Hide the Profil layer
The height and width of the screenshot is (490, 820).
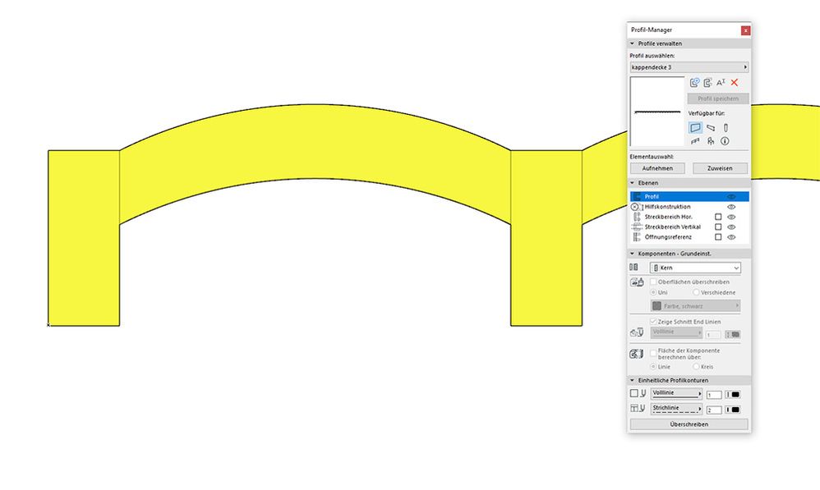[x=731, y=197]
